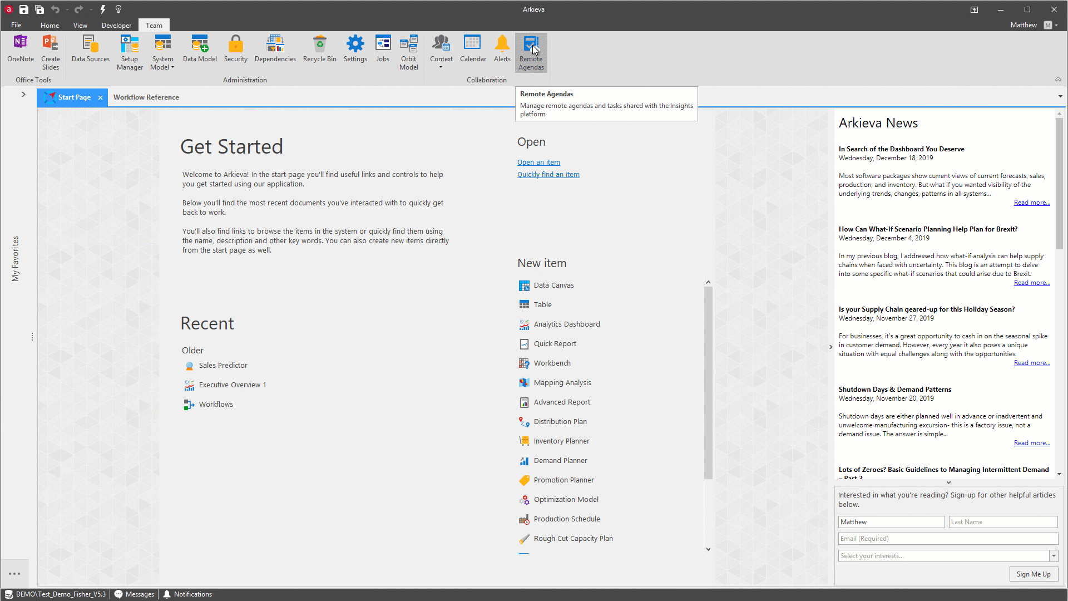Open Notifications in the status bar
The width and height of the screenshot is (1068, 601).
(x=187, y=594)
